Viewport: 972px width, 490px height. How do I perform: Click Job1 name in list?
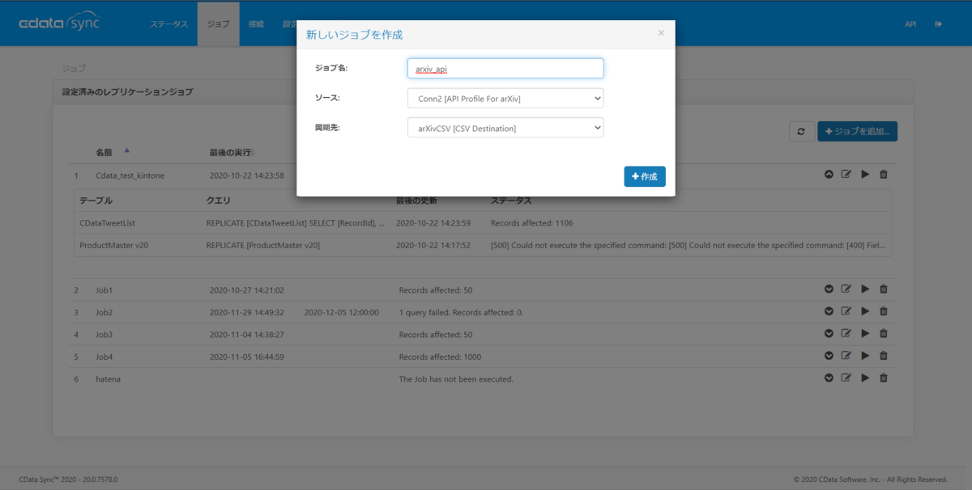(x=104, y=289)
